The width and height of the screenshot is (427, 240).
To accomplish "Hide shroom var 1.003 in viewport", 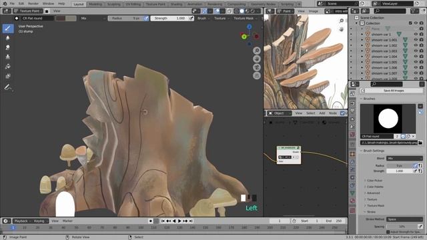I will pos(416,51).
